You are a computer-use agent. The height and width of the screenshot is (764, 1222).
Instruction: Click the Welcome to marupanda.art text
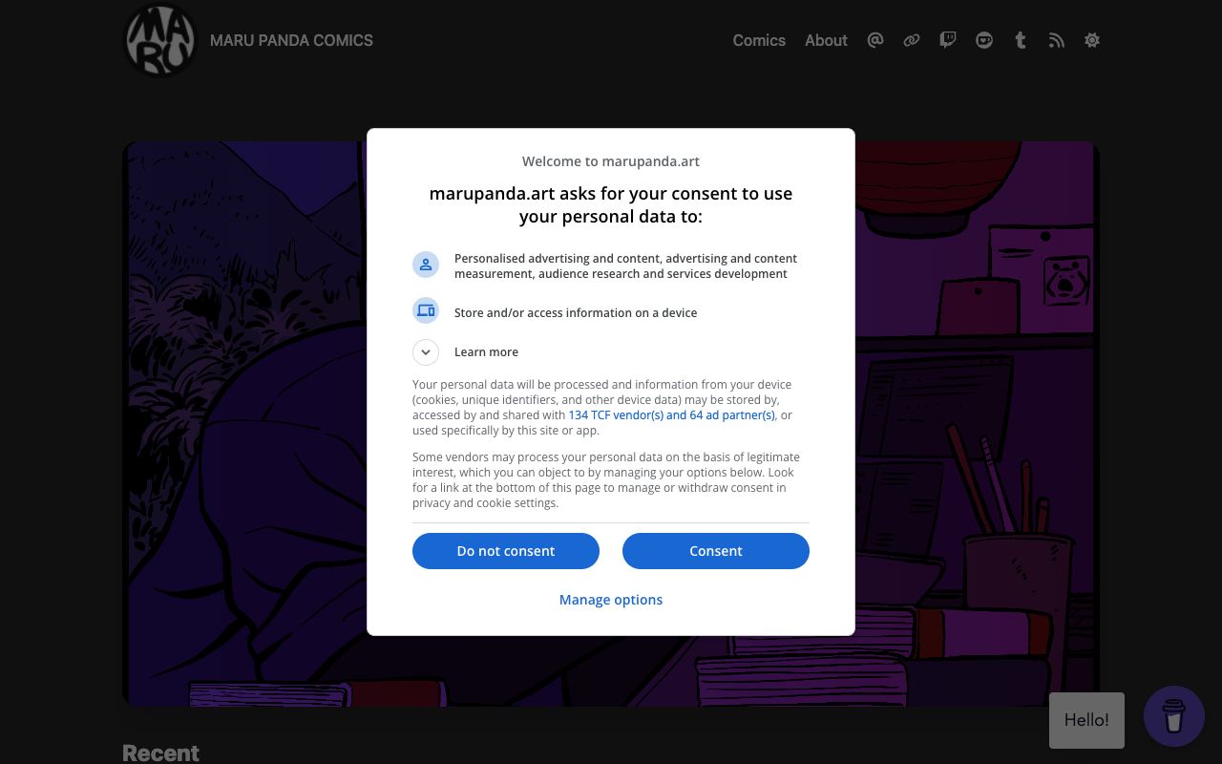tap(611, 161)
